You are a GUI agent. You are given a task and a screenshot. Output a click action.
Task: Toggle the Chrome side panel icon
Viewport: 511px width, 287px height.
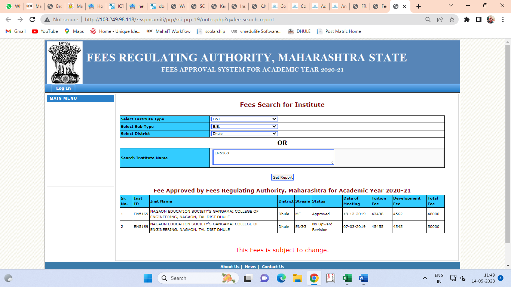click(478, 19)
